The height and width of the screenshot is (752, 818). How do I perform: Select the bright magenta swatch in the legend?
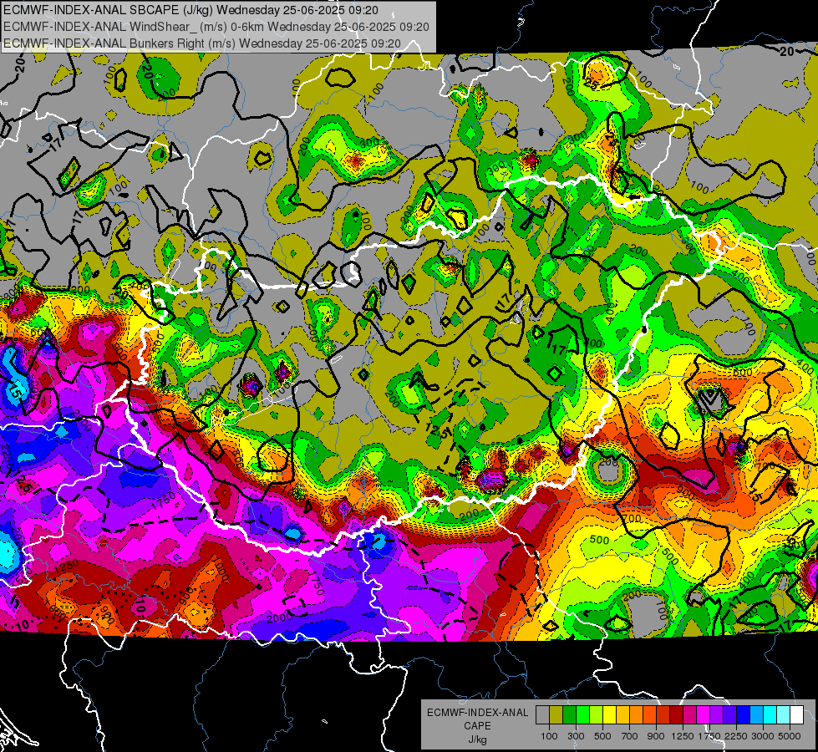(704, 714)
